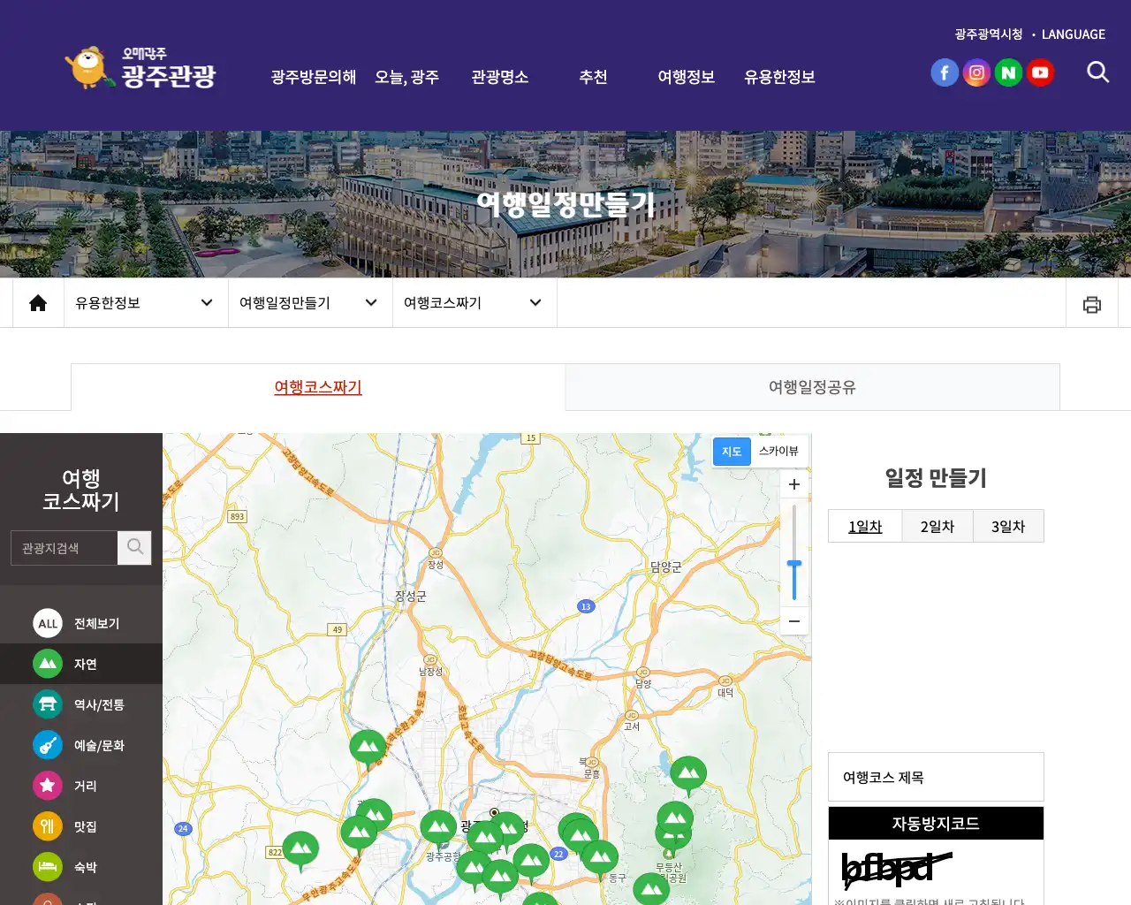Select the ALL 전체보기 category icon
Screen dimensions: 1131x905
coord(48,623)
